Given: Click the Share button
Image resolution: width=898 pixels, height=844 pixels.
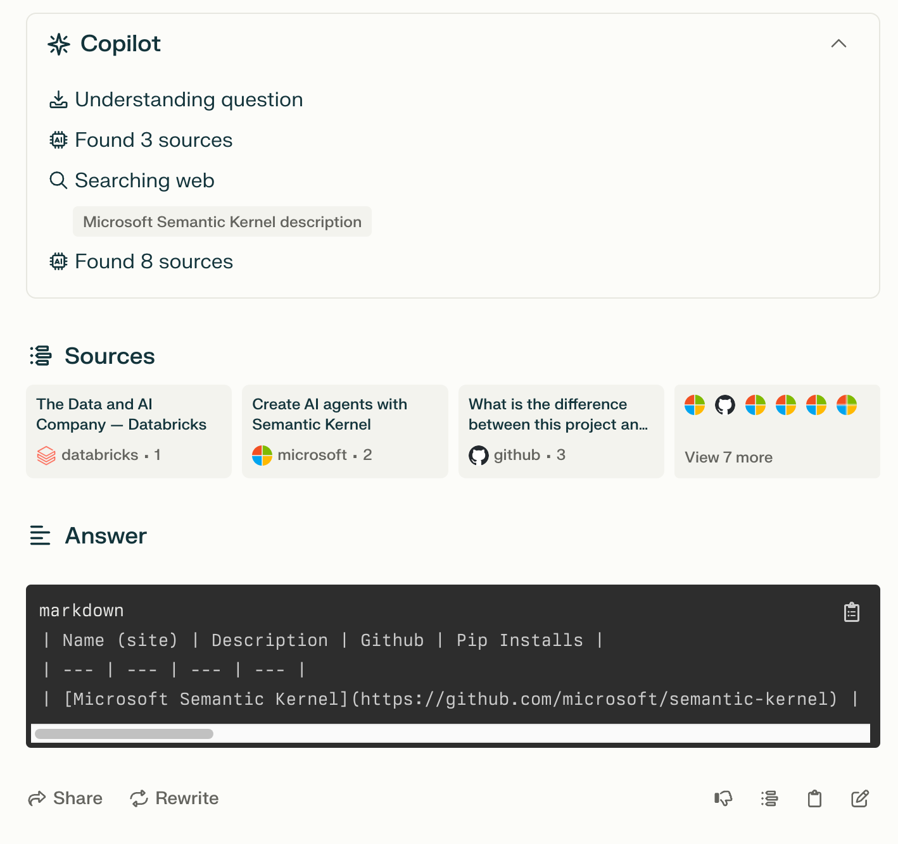Looking at the screenshot, I should click(x=66, y=798).
